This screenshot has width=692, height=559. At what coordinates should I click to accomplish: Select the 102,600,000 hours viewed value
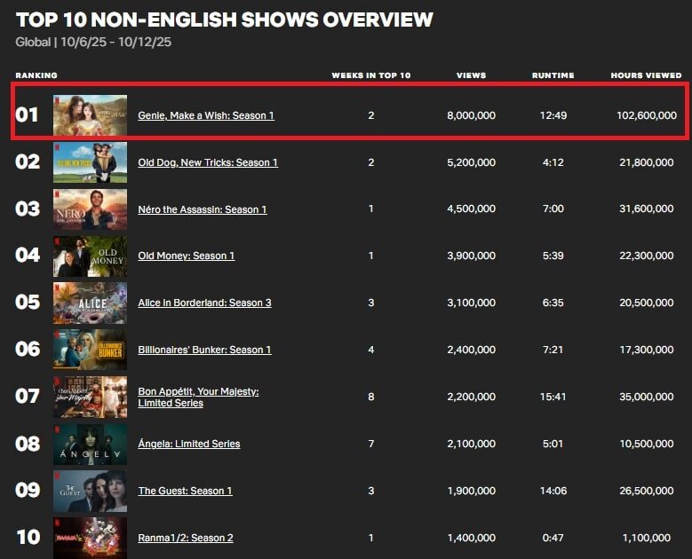pyautogui.click(x=647, y=115)
